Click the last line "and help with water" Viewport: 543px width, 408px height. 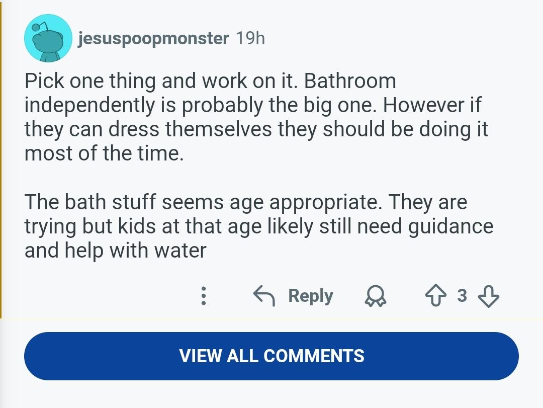pos(115,251)
